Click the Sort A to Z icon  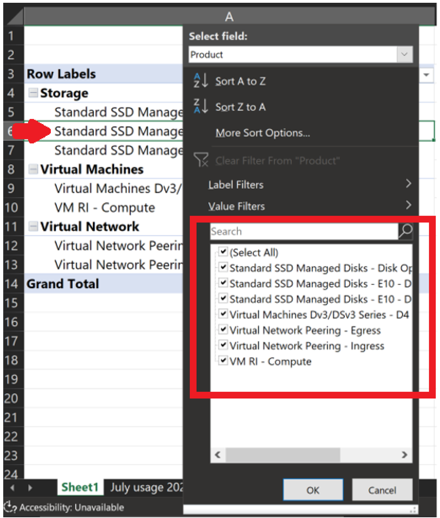[x=200, y=81]
